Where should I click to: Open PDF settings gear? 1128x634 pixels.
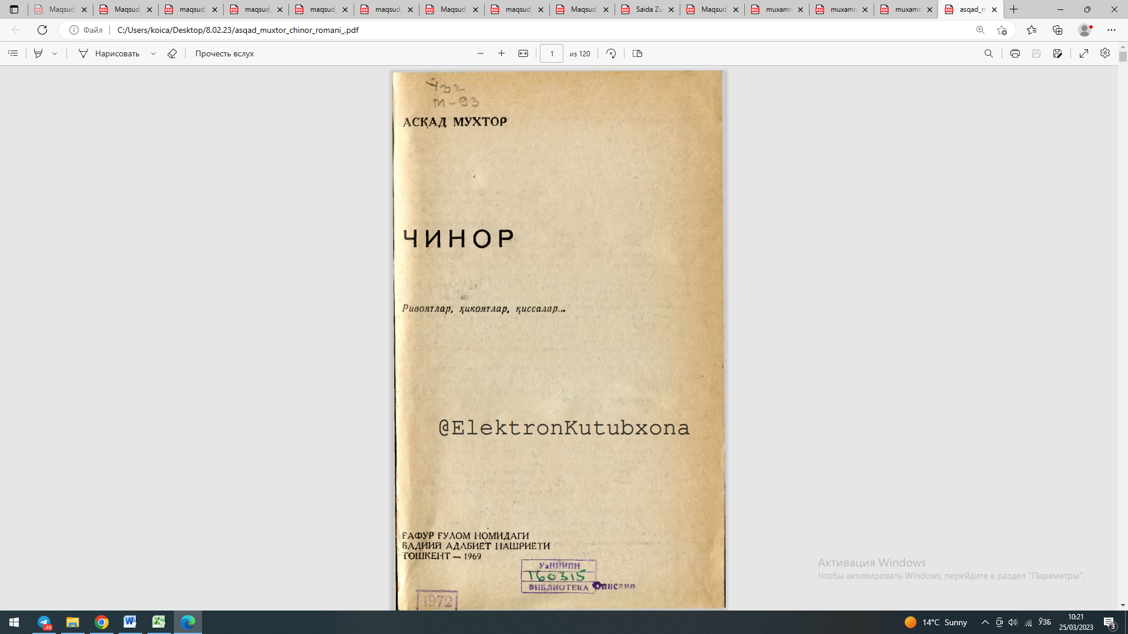(1105, 53)
